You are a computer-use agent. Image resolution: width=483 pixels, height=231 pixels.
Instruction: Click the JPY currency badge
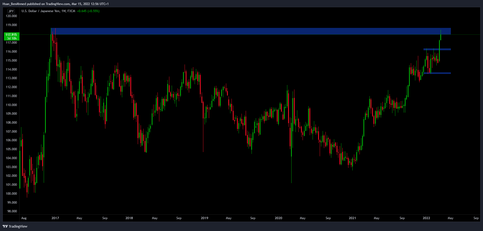tap(11, 11)
